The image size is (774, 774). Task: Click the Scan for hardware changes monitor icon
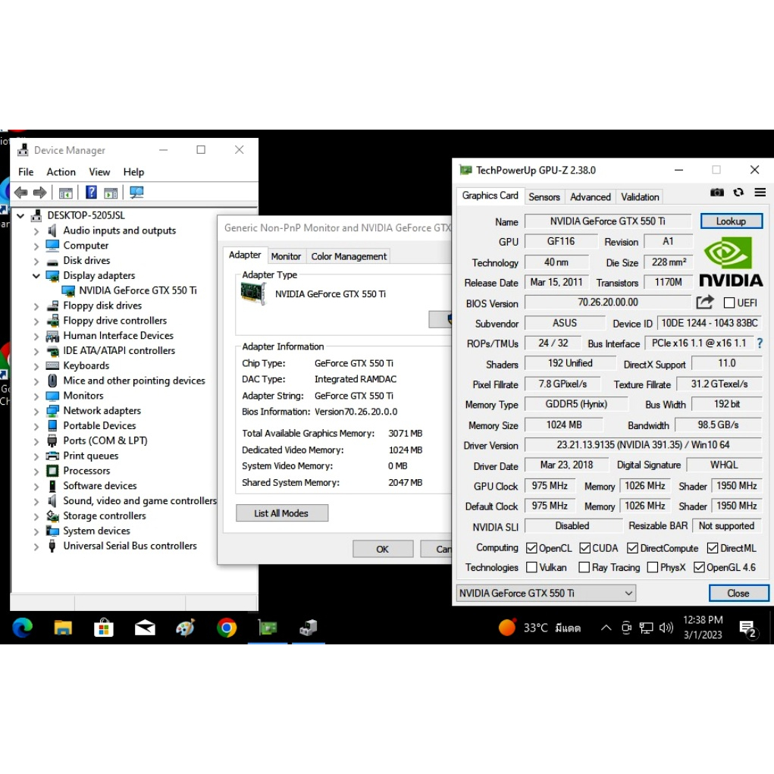coord(136,193)
